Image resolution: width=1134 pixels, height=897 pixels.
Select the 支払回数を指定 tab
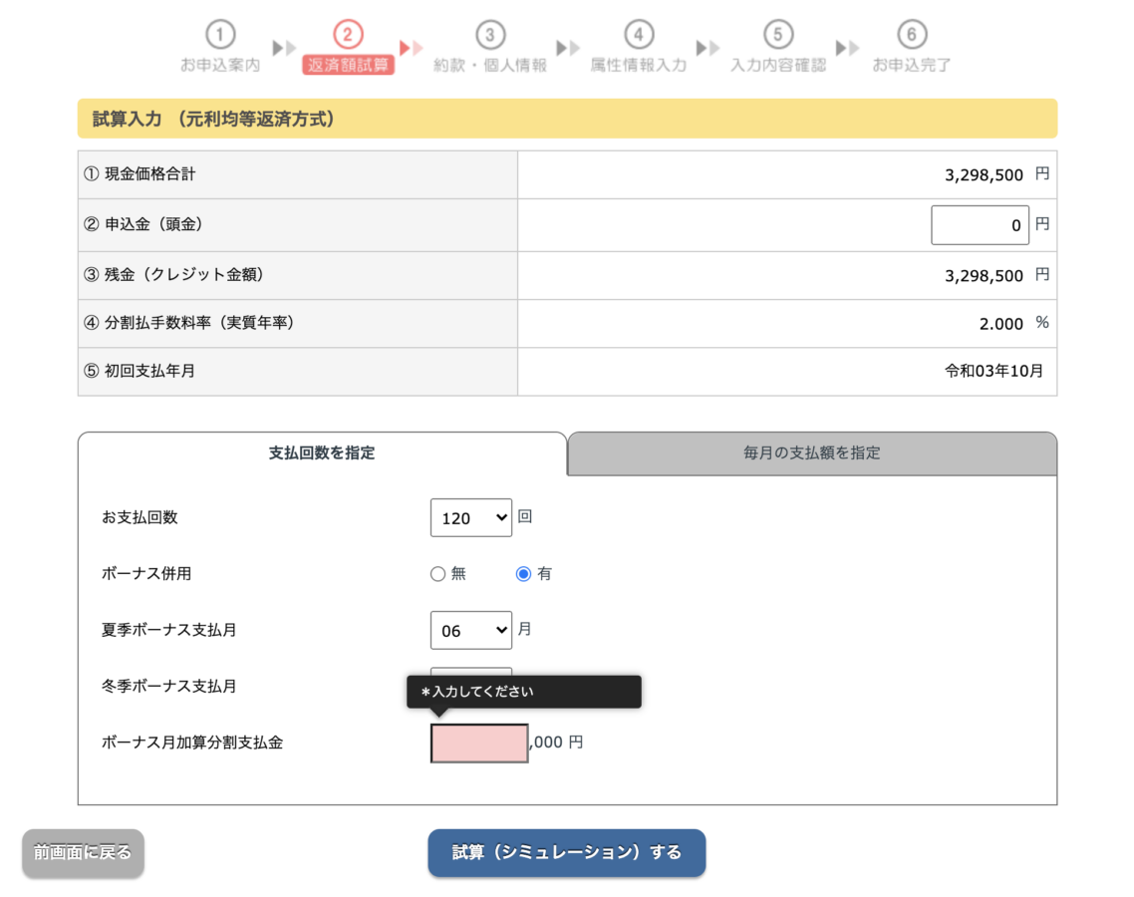tap(322, 453)
